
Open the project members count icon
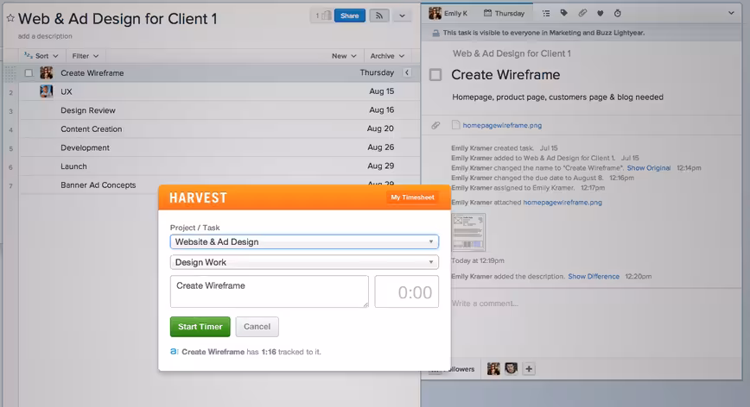322,16
